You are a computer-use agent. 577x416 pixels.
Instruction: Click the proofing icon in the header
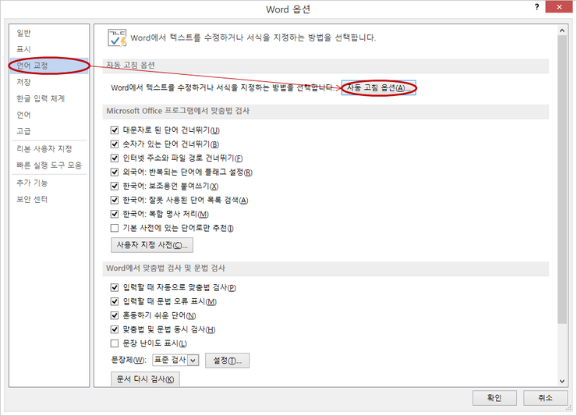tap(117, 38)
